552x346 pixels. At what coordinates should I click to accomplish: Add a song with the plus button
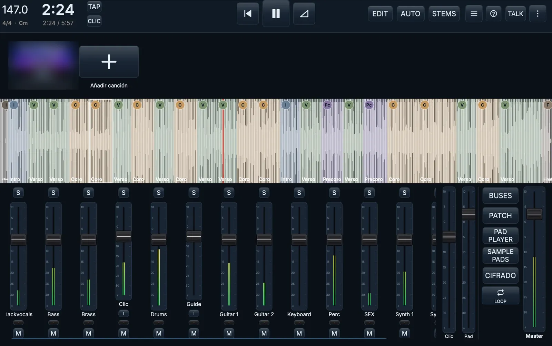(109, 62)
